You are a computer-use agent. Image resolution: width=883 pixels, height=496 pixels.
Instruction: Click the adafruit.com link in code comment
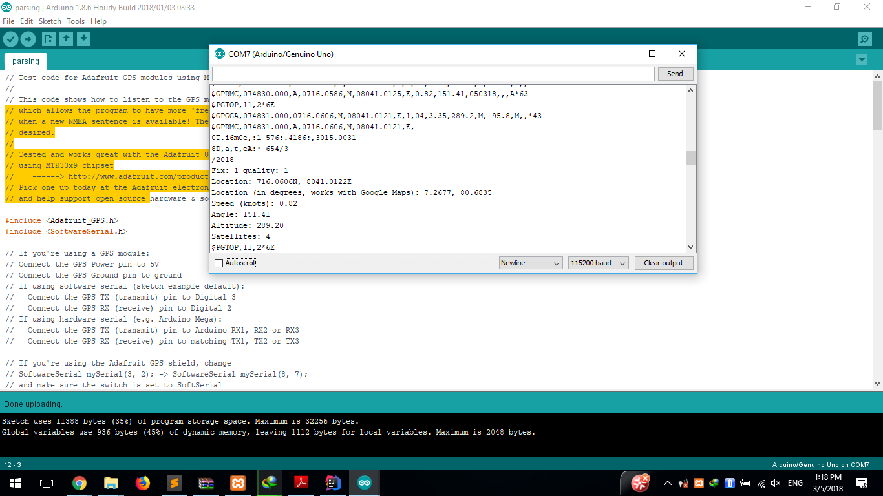click(x=138, y=176)
